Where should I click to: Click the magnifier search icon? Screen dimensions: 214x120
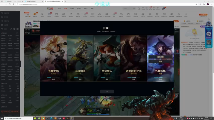[134, 9]
